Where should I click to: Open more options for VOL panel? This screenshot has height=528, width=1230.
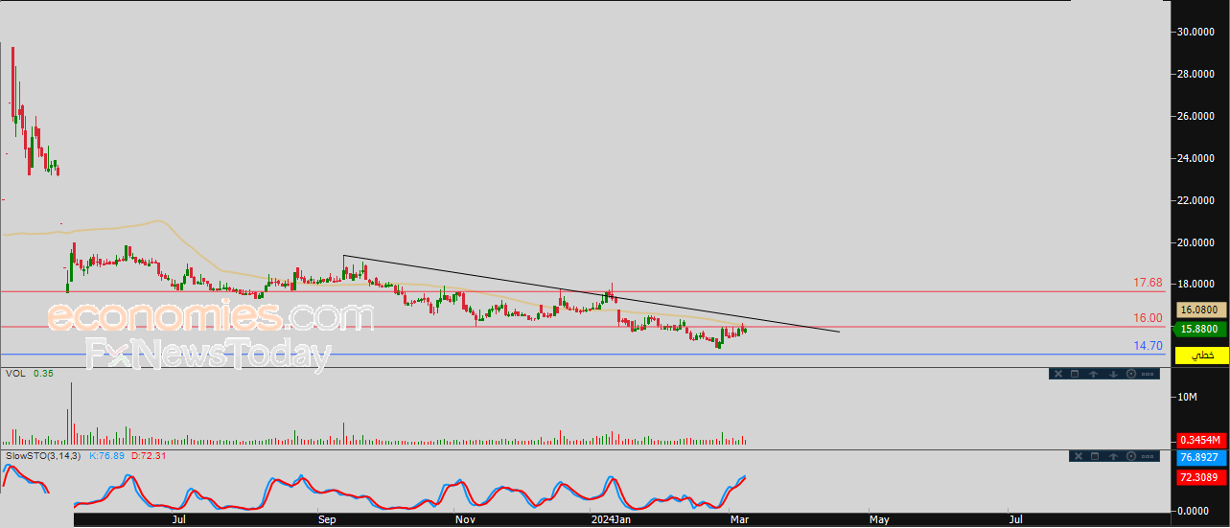(1148, 374)
